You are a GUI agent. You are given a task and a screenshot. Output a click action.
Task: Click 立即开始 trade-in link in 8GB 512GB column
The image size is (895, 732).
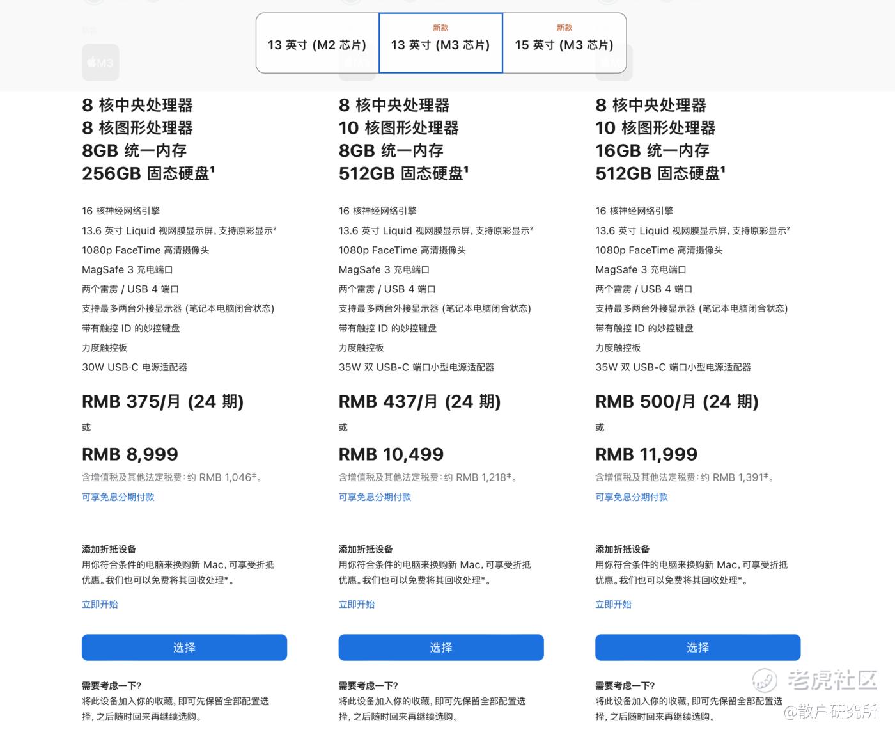pyautogui.click(x=357, y=604)
